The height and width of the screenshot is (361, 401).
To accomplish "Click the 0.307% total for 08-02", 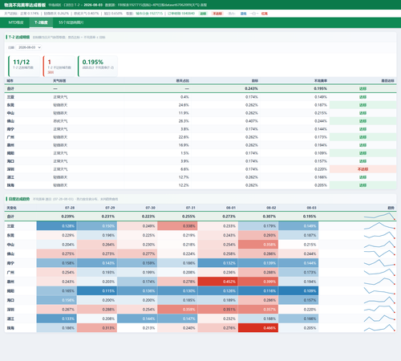I will (x=269, y=216).
